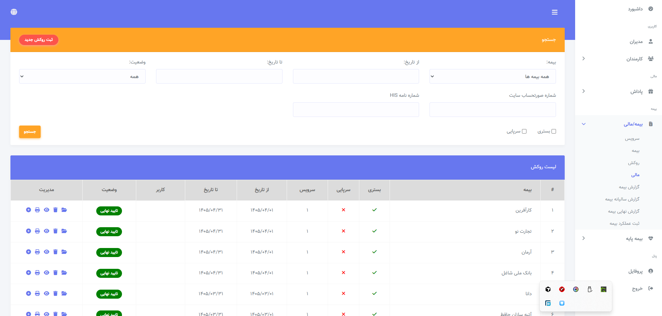
Task: Click خروج logout link
Action: pos(637,289)
